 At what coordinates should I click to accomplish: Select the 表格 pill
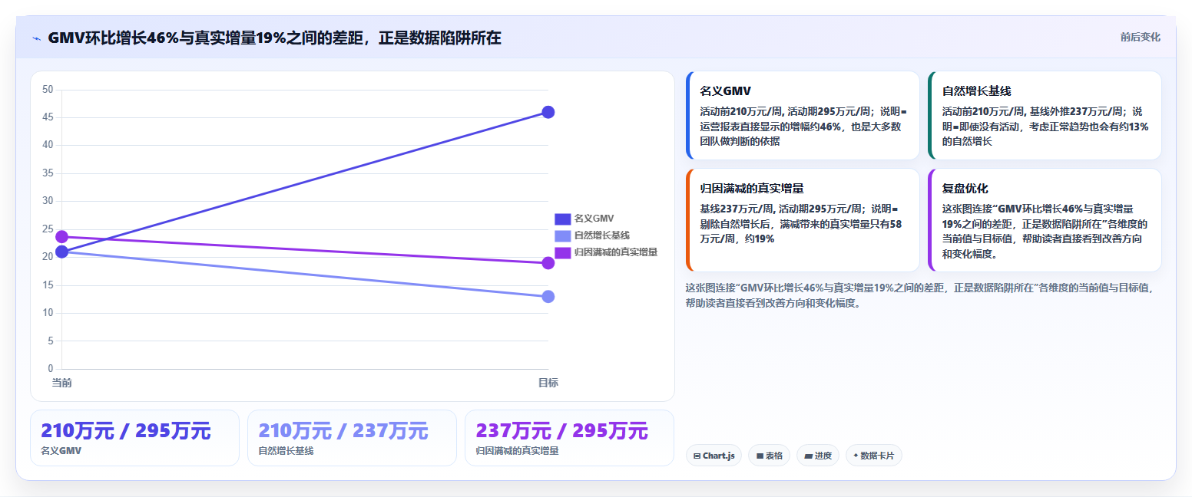point(769,456)
